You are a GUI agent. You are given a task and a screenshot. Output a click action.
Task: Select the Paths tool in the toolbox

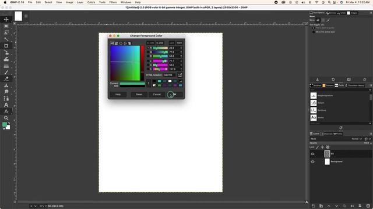pyautogui.click(x=6, y=98)
